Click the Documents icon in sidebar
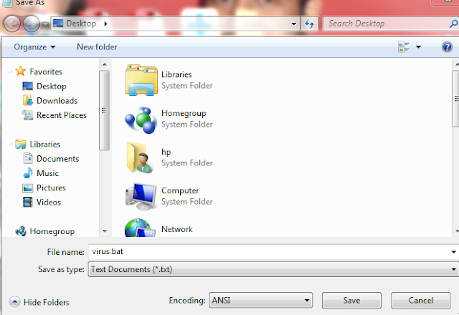The width and height of the screenshot is (459, 315). point(28,158)
